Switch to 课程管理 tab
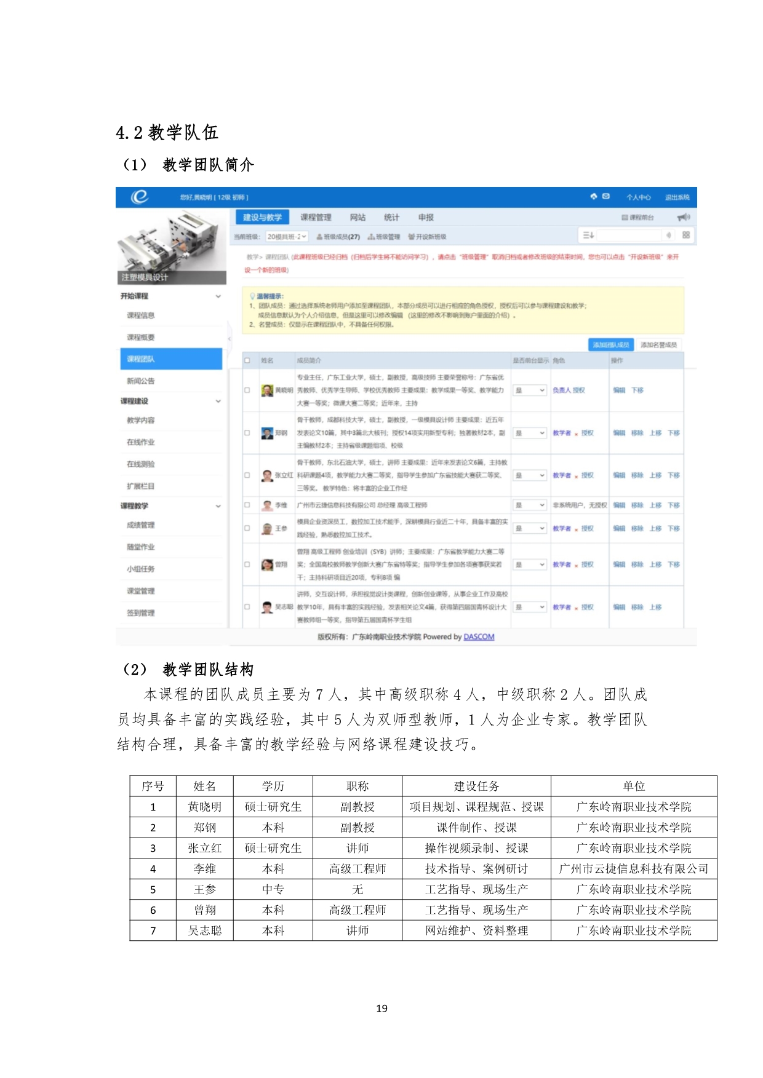Viewport: 763px width, 1078px height. 316,217
